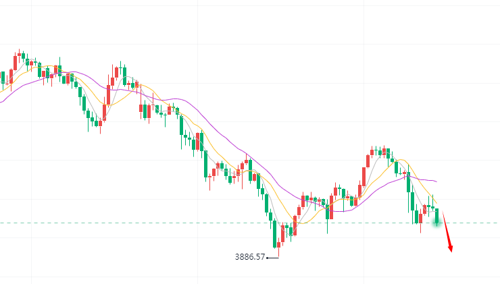Viewport: 500px width, 284px height.
Task: Click the right end of the yellow line
Action: point(438,203)
